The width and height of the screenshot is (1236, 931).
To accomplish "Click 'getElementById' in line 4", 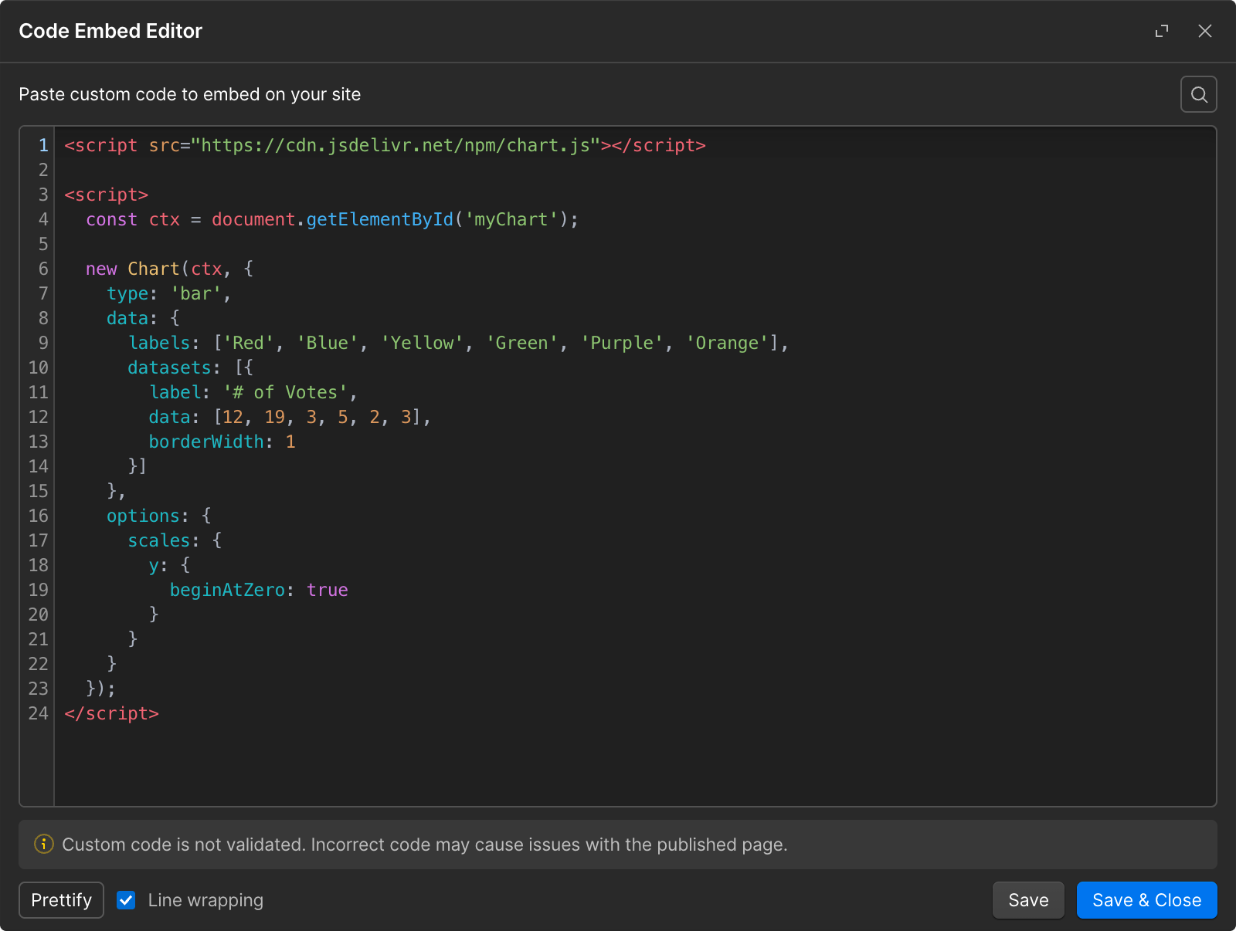I will coord(379,219).
